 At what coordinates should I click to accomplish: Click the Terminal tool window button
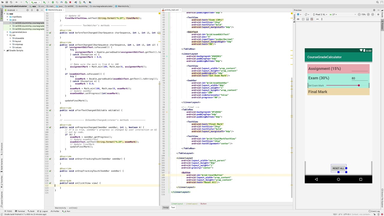[20, 211]
